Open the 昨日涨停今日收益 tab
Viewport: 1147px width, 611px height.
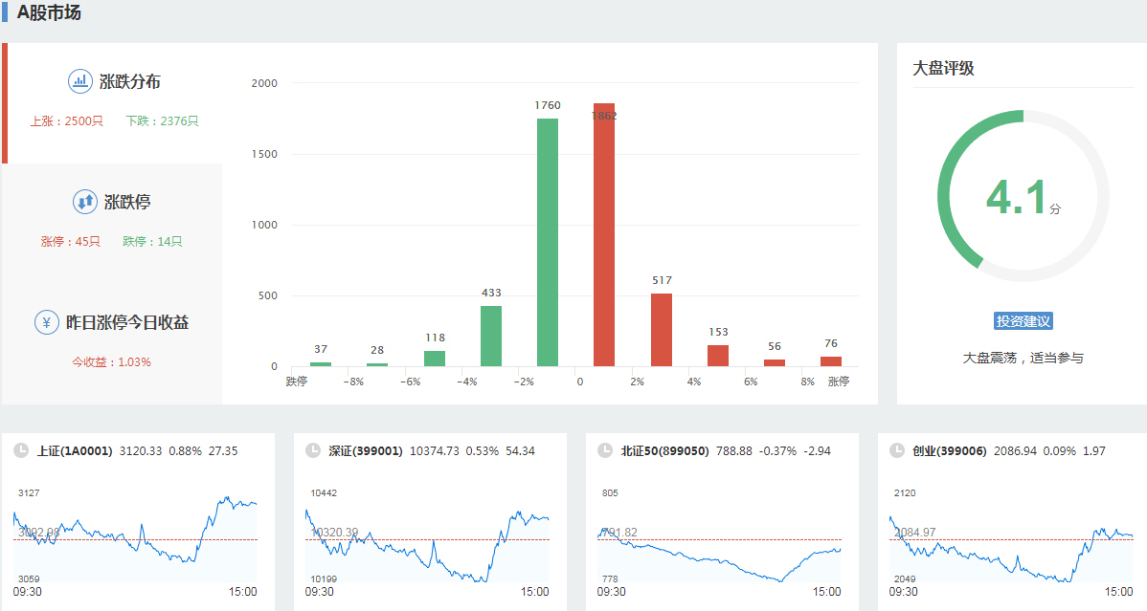[x=126, y=323]
